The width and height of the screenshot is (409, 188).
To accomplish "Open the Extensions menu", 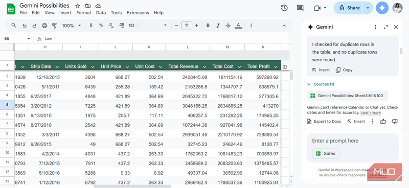I will coord(138,13).
